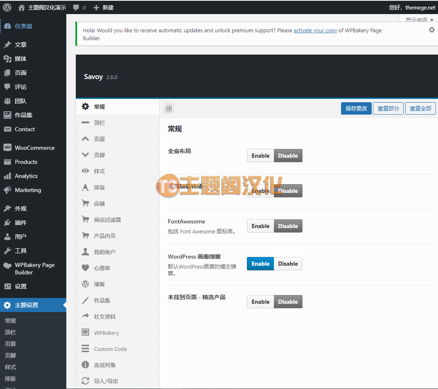Disable 页面加载转场 option
Screen dimensions: 438x389
pos(288,191)
